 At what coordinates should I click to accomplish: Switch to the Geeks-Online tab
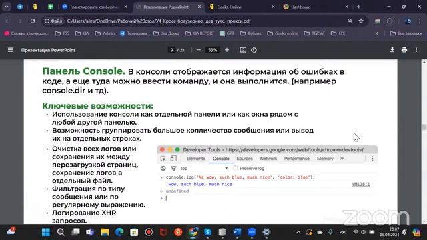(241, 7)
